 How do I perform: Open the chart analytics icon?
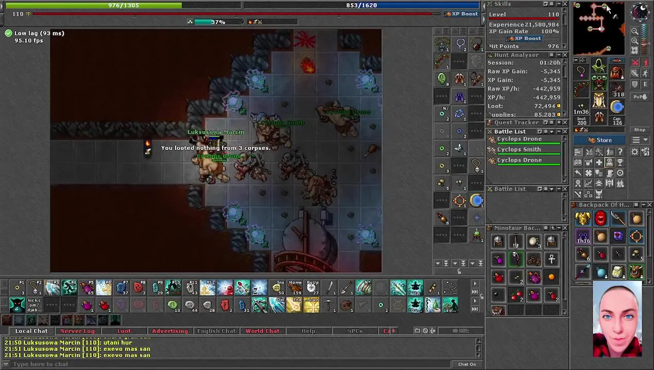click(589, 183)
